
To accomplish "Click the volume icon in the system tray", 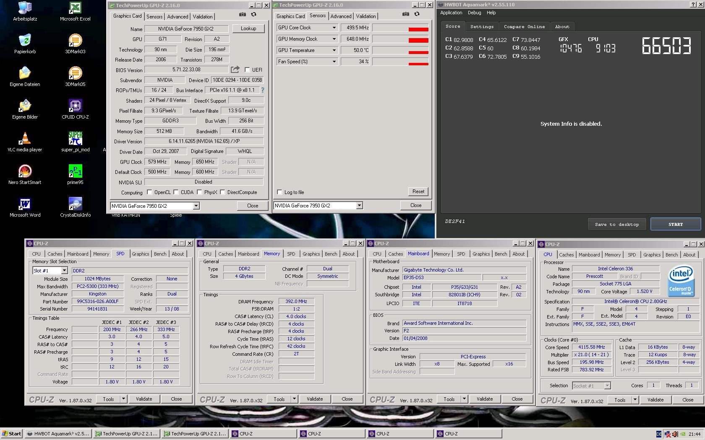I will (x=675, y=434).
